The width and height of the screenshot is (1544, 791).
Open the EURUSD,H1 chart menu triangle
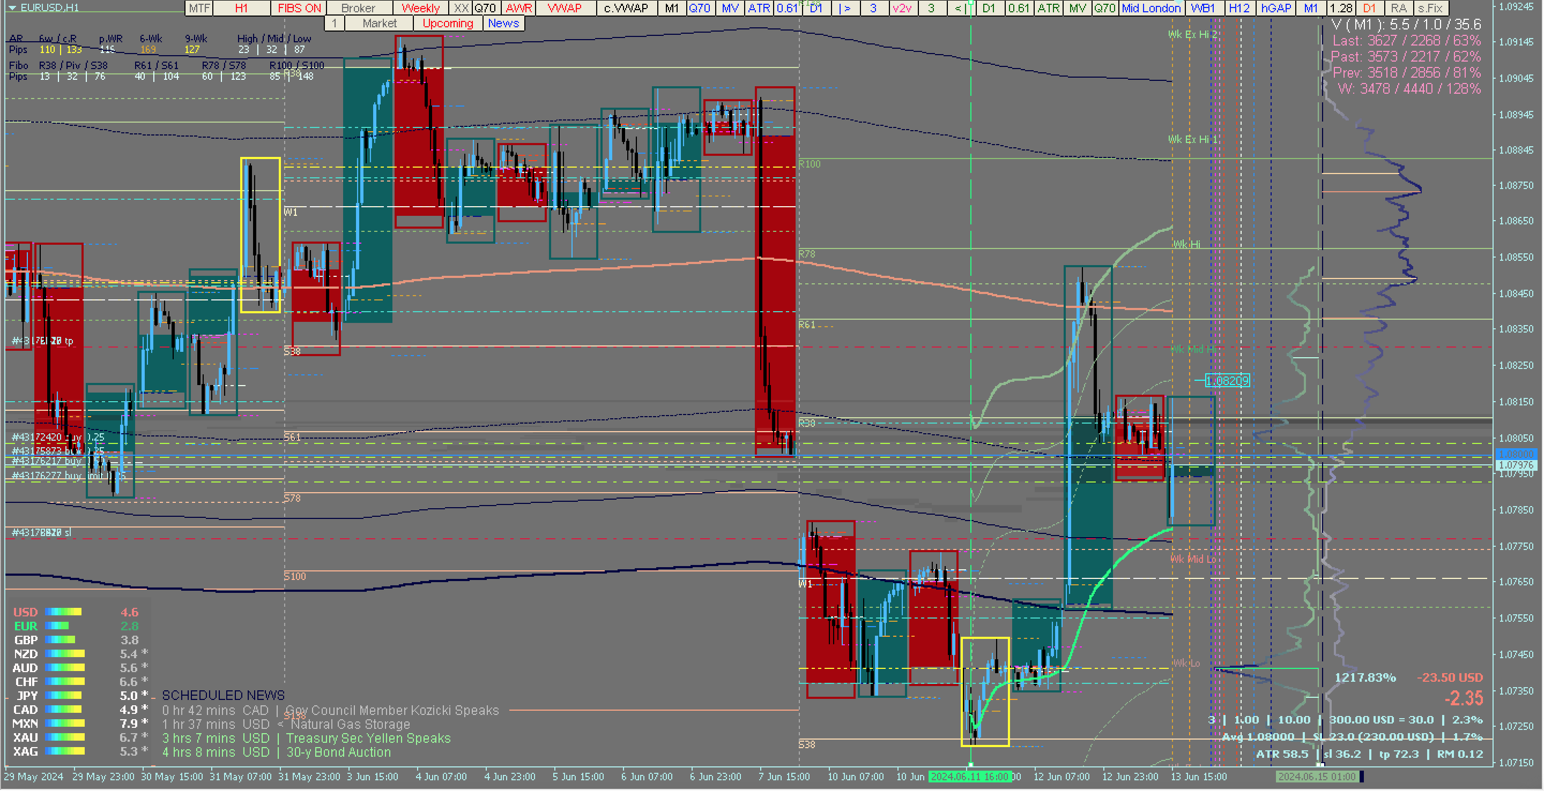pyautogui.click(x=11, y=8)
